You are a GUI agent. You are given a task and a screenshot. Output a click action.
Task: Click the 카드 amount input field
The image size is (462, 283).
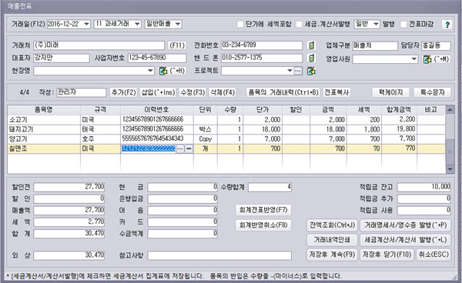click(182, 222)
